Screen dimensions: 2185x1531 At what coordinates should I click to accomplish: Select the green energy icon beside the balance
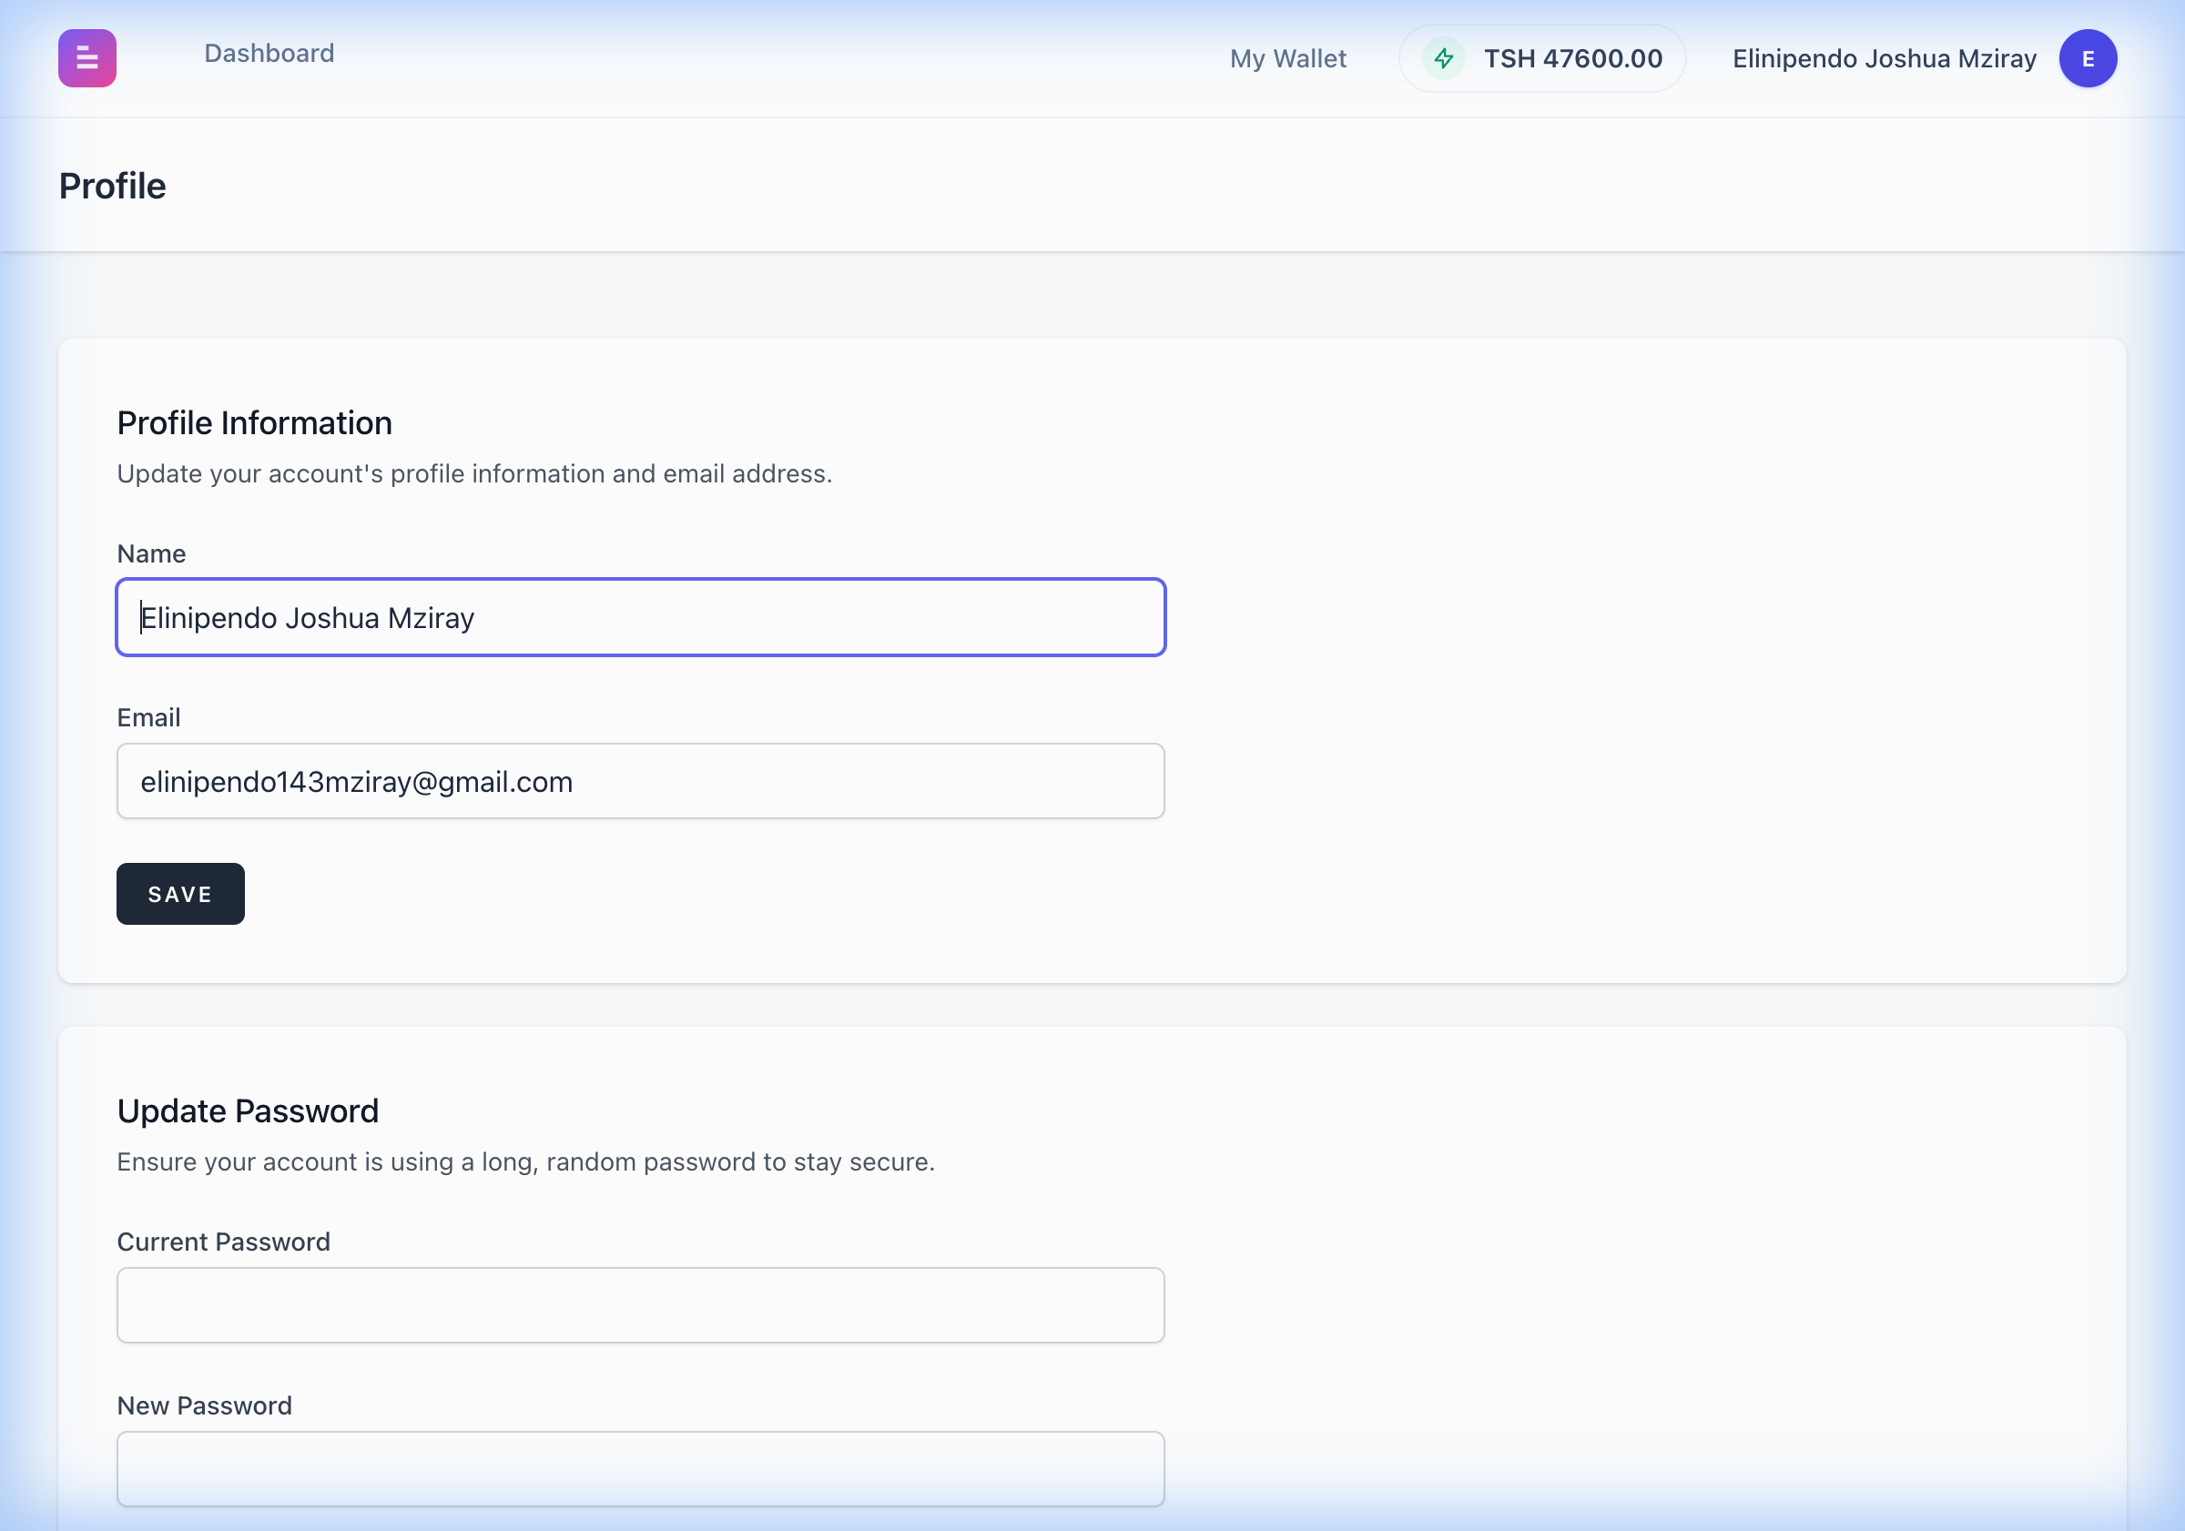(1444, 58)
